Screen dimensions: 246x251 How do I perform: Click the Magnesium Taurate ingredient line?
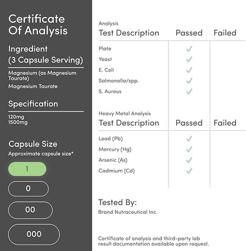33,86
